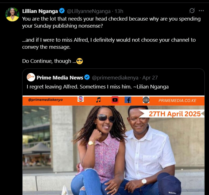Click the globe website icon in the banner
Screen dimensions: 209x195
[x=146, y=100]
